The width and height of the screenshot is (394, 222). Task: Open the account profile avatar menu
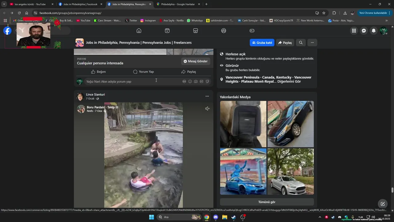(384, 31)
